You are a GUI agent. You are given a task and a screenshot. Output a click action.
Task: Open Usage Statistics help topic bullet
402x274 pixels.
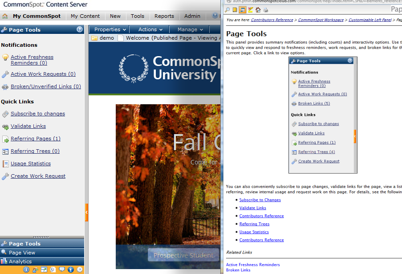coord(254,232)
